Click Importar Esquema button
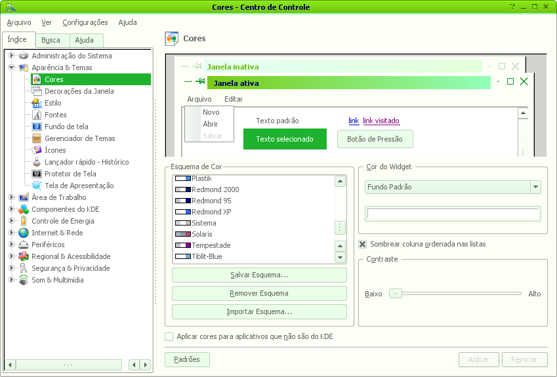The image size is (557, 377). (259, 312)
